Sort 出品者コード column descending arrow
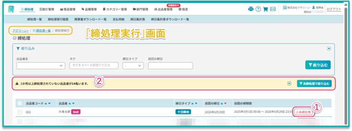Viewport: 352px width, 131px height. (49, 103)
